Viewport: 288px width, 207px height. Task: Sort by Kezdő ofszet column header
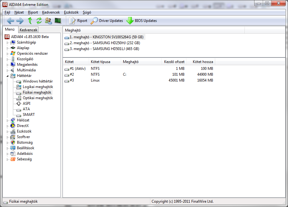[x=174, y=62]
